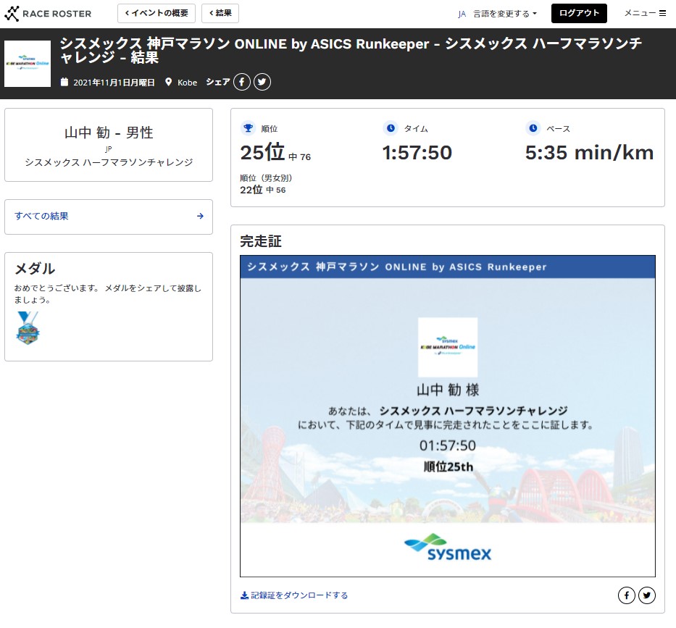Share certificate on Facebook

(627, 595)
